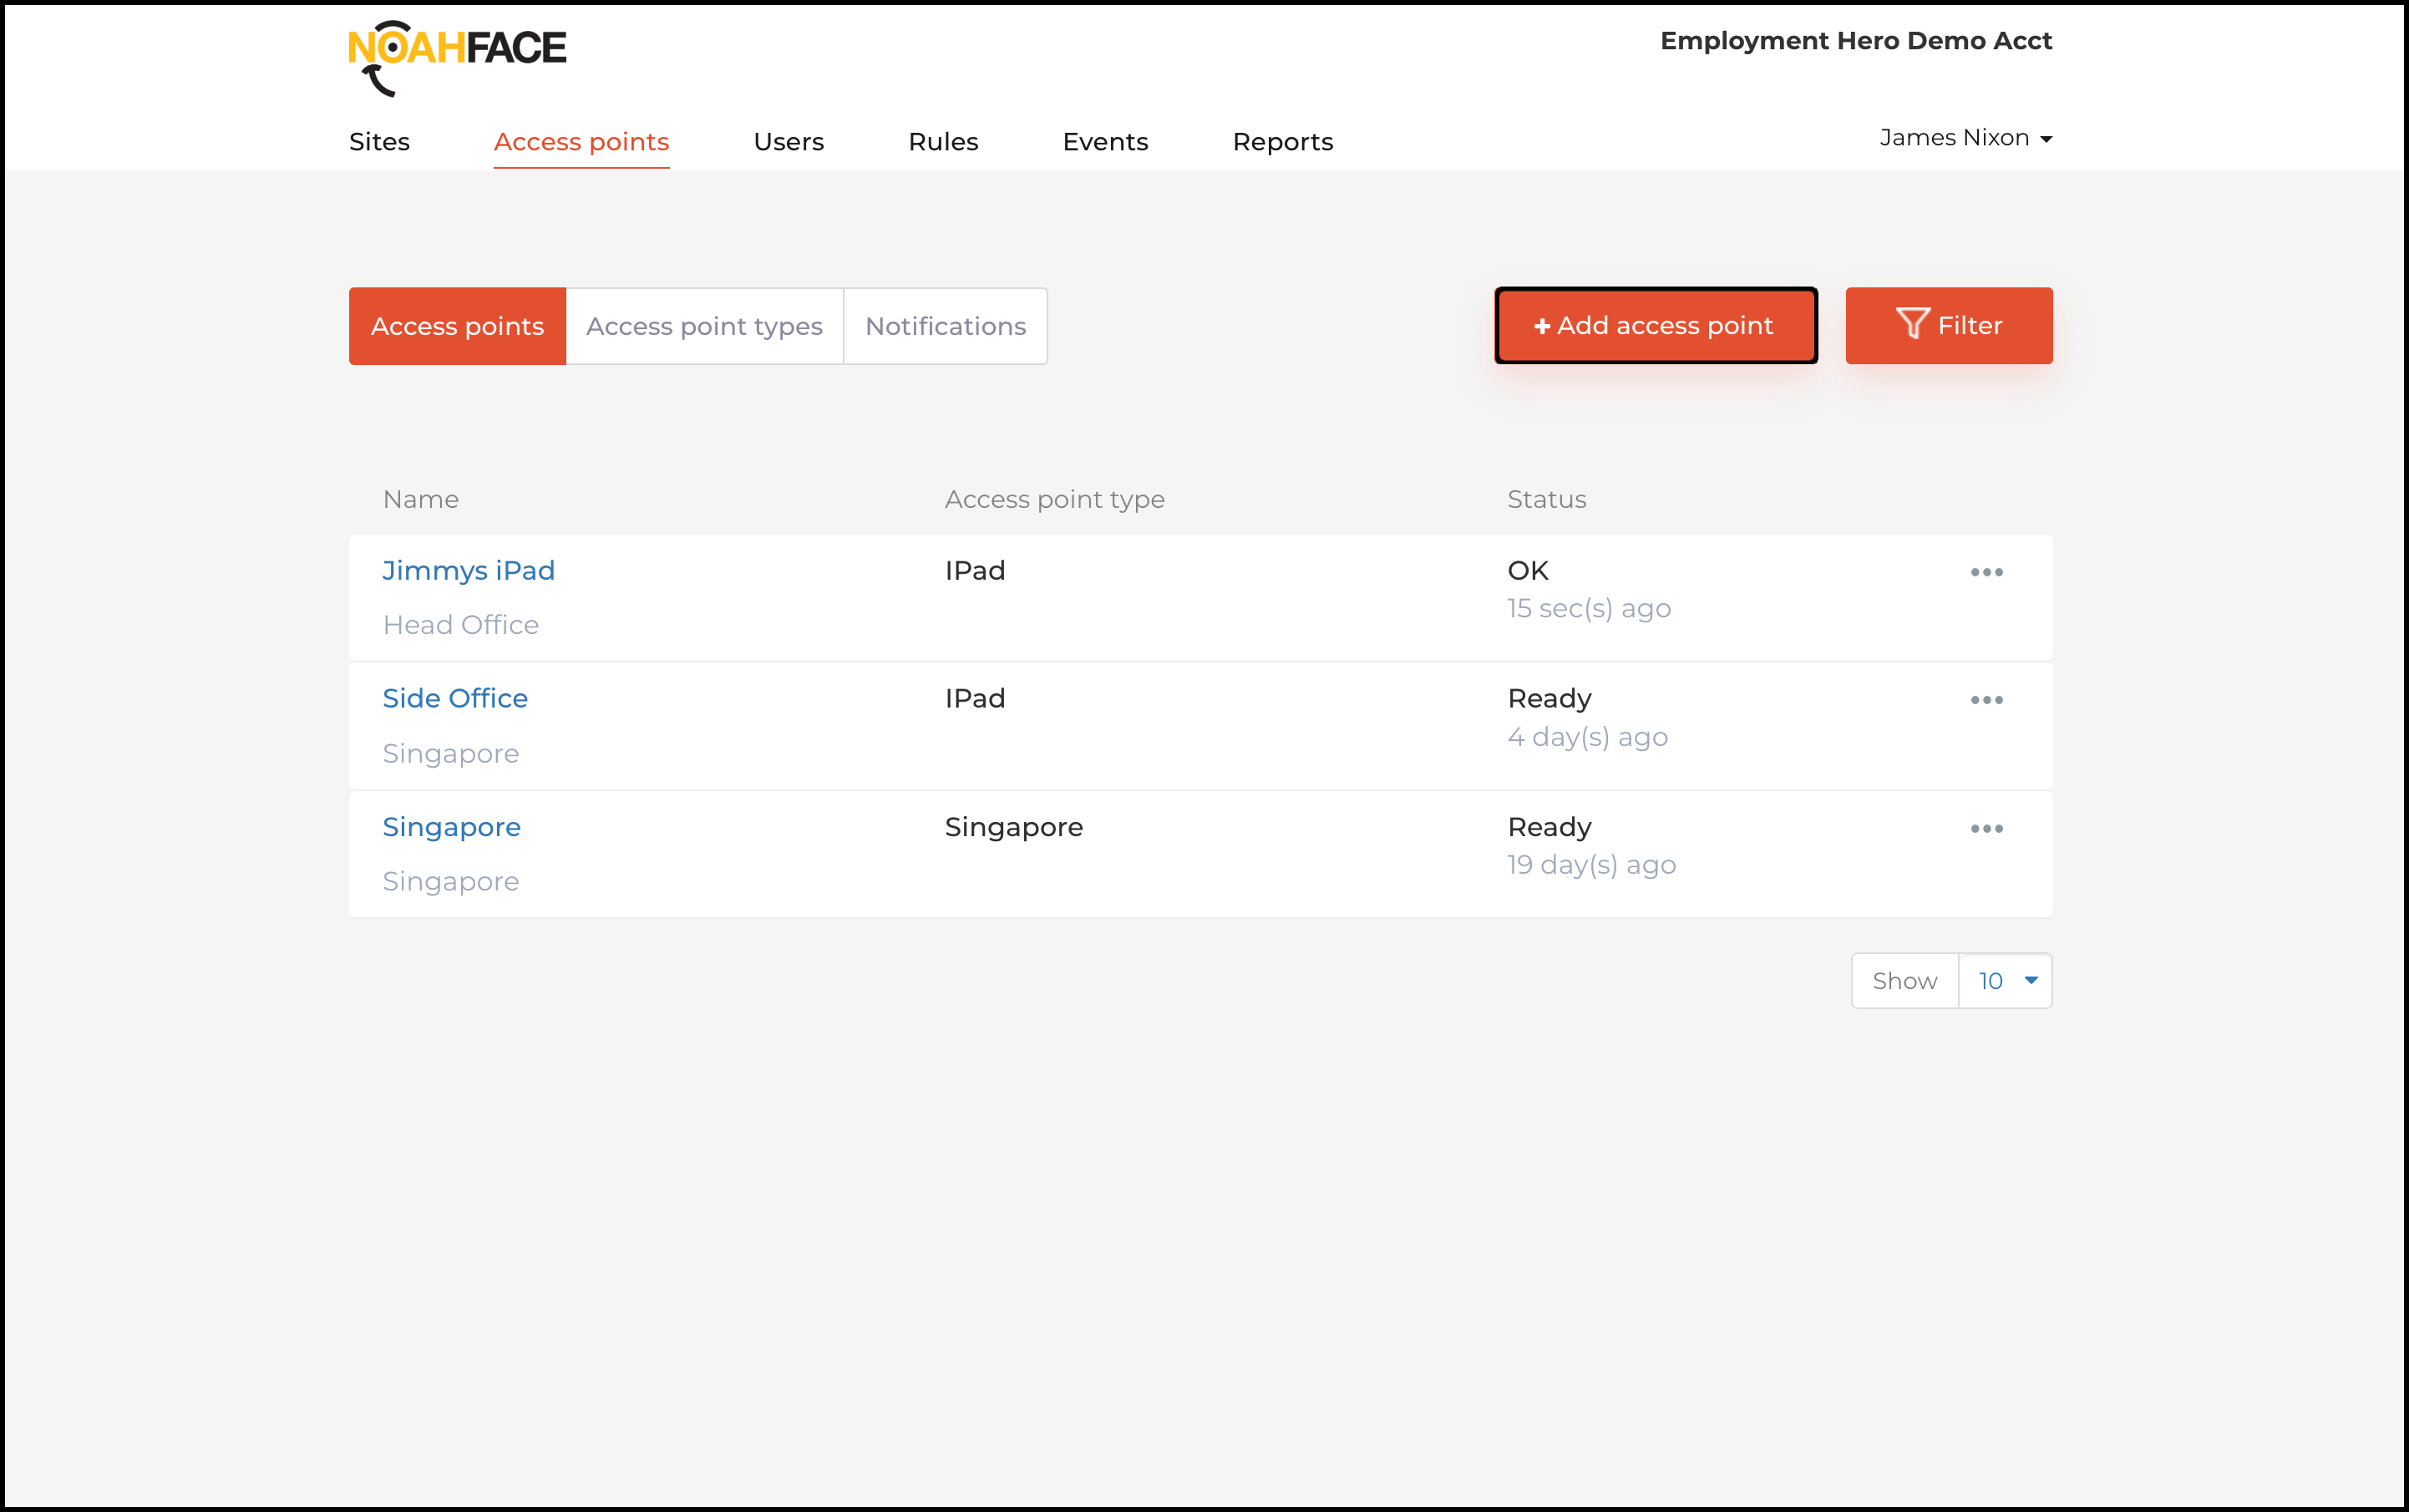Select the Access points sub-tab
The width and height of the screenshot is (2409, 1512).
(x=457, y=327)
